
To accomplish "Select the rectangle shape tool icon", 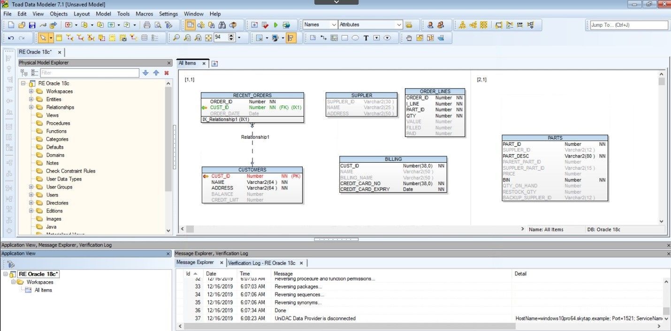I will click(x=344, y=38).
